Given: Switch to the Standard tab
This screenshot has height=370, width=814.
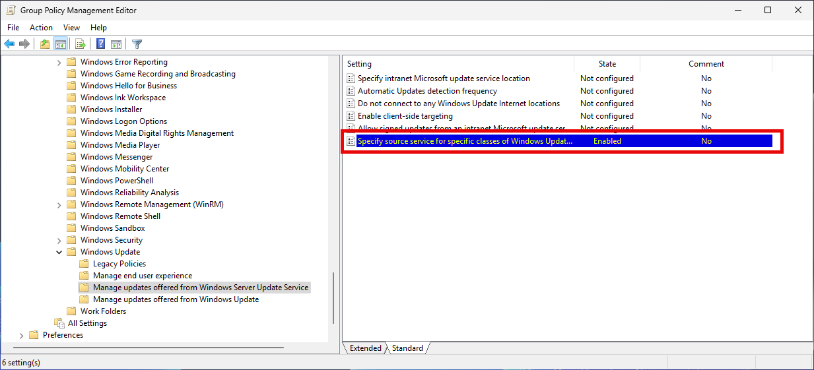Looking at the screenshot, I should (x=407, y=348).
